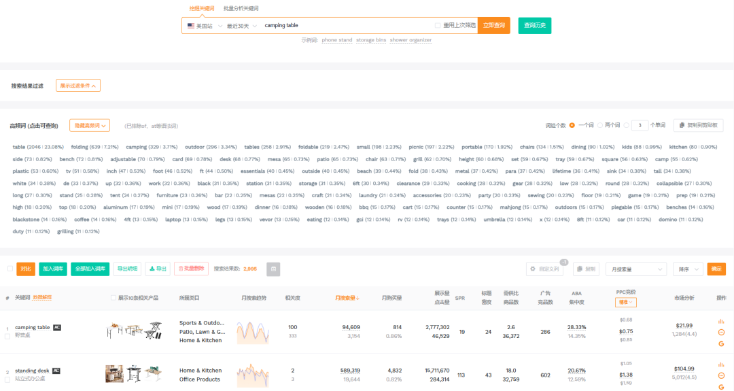Enable the 重用上次筛选 checkbox

[x=438, y=26]
